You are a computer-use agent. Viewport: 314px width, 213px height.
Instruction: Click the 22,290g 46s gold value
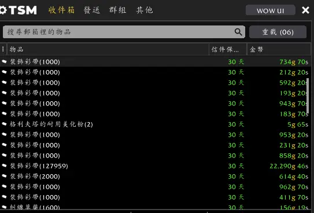click(289, 166)
